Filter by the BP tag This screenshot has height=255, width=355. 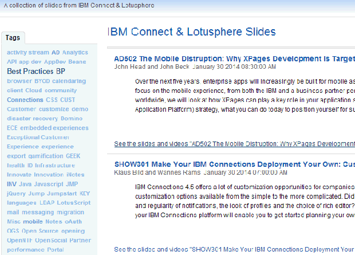61,71
